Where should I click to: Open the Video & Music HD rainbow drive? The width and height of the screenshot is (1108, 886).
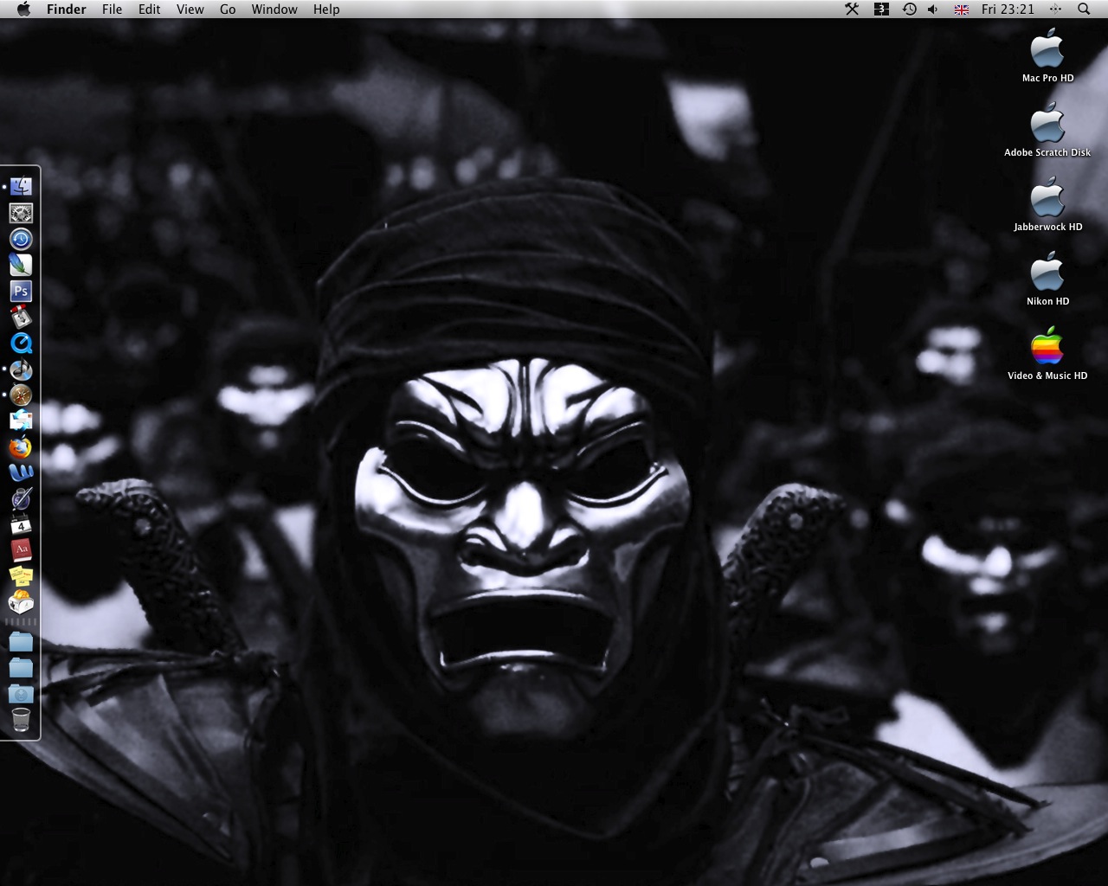[1047, 352]
